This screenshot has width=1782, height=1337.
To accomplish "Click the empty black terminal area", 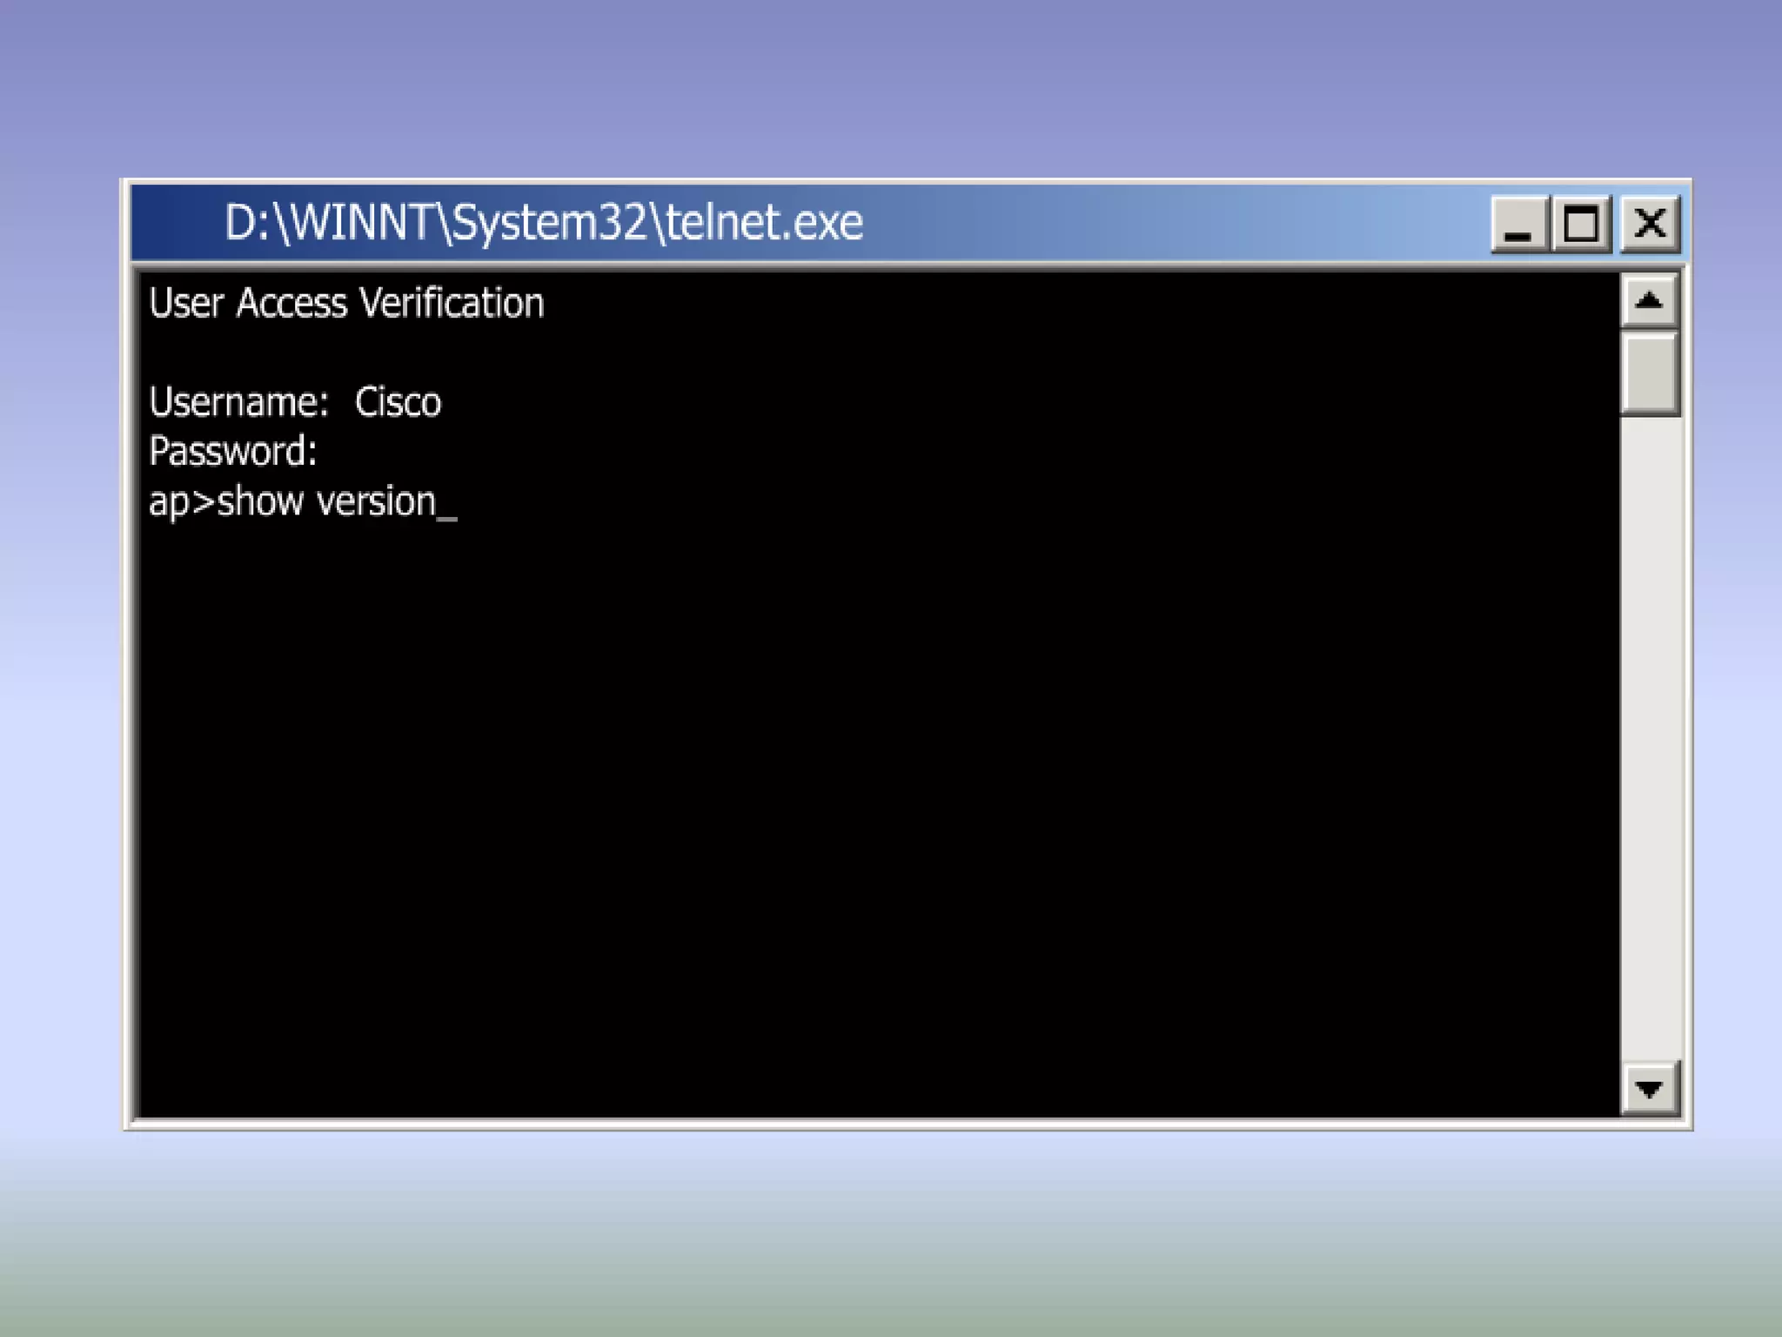I will (x=870, y=783).
